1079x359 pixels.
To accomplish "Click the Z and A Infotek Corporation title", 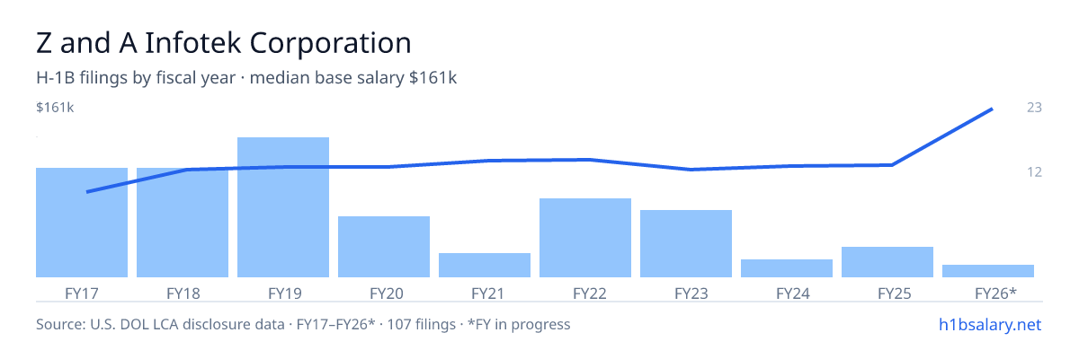I will (224, 42).
